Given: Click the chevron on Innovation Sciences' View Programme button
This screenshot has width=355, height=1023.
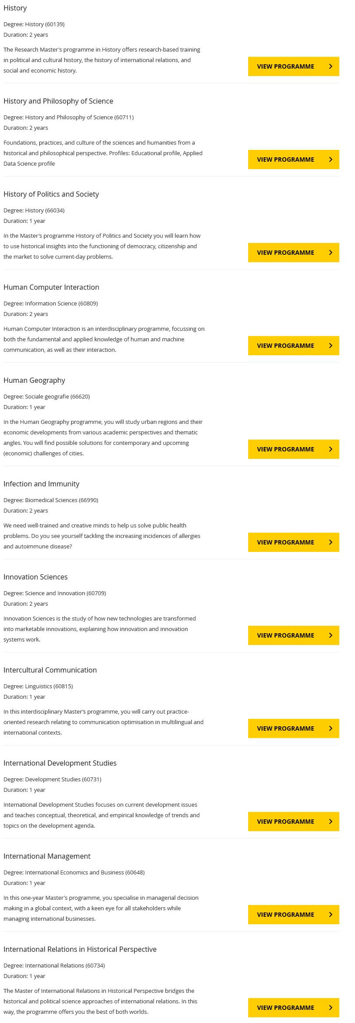Looking at the screenshot, I should (331, 635).
